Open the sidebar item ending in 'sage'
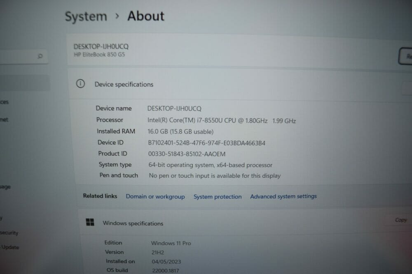The image size is (412, 274). pos(5,187)
